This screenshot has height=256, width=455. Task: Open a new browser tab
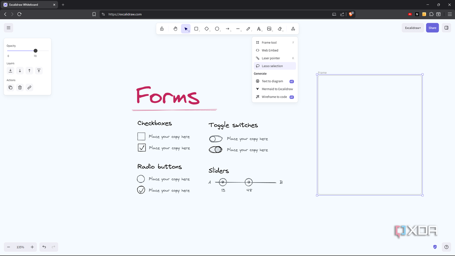tap(63, 5)
